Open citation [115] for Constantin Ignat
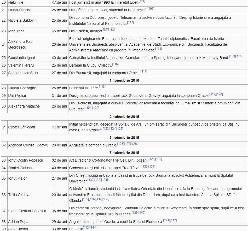This screenshot has height=231, width=248. pyautogui.click(x=239, y=56)
